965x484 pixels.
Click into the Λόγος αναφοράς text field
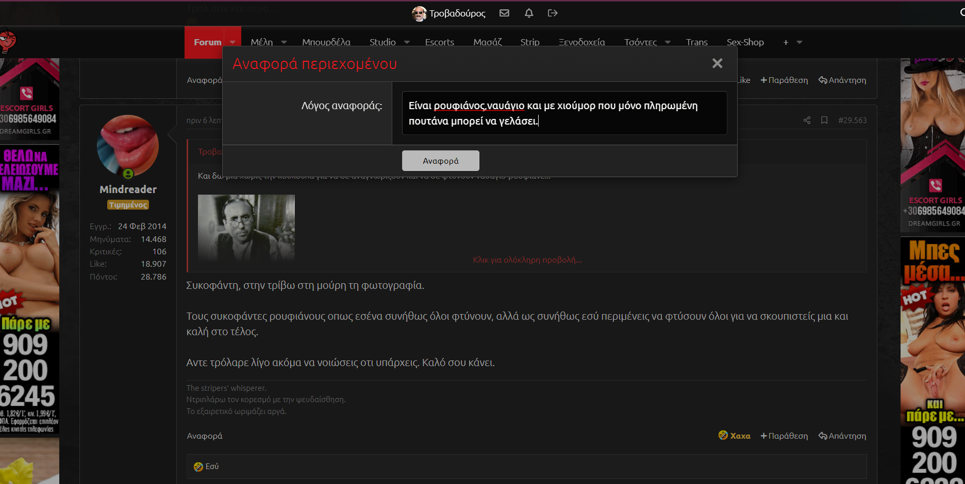click(x=564, y=113)
